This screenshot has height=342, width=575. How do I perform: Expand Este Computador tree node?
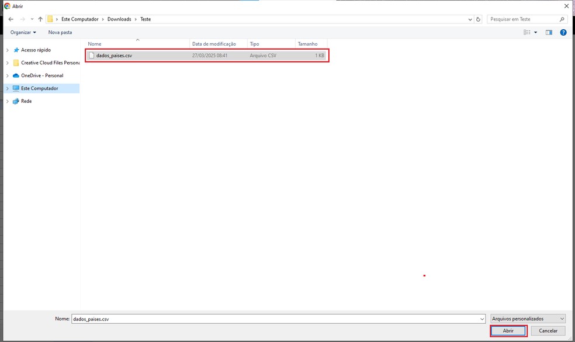tap(8, 88)
